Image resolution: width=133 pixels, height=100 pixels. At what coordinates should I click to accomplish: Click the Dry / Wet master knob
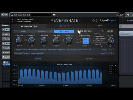pos(111,41)
